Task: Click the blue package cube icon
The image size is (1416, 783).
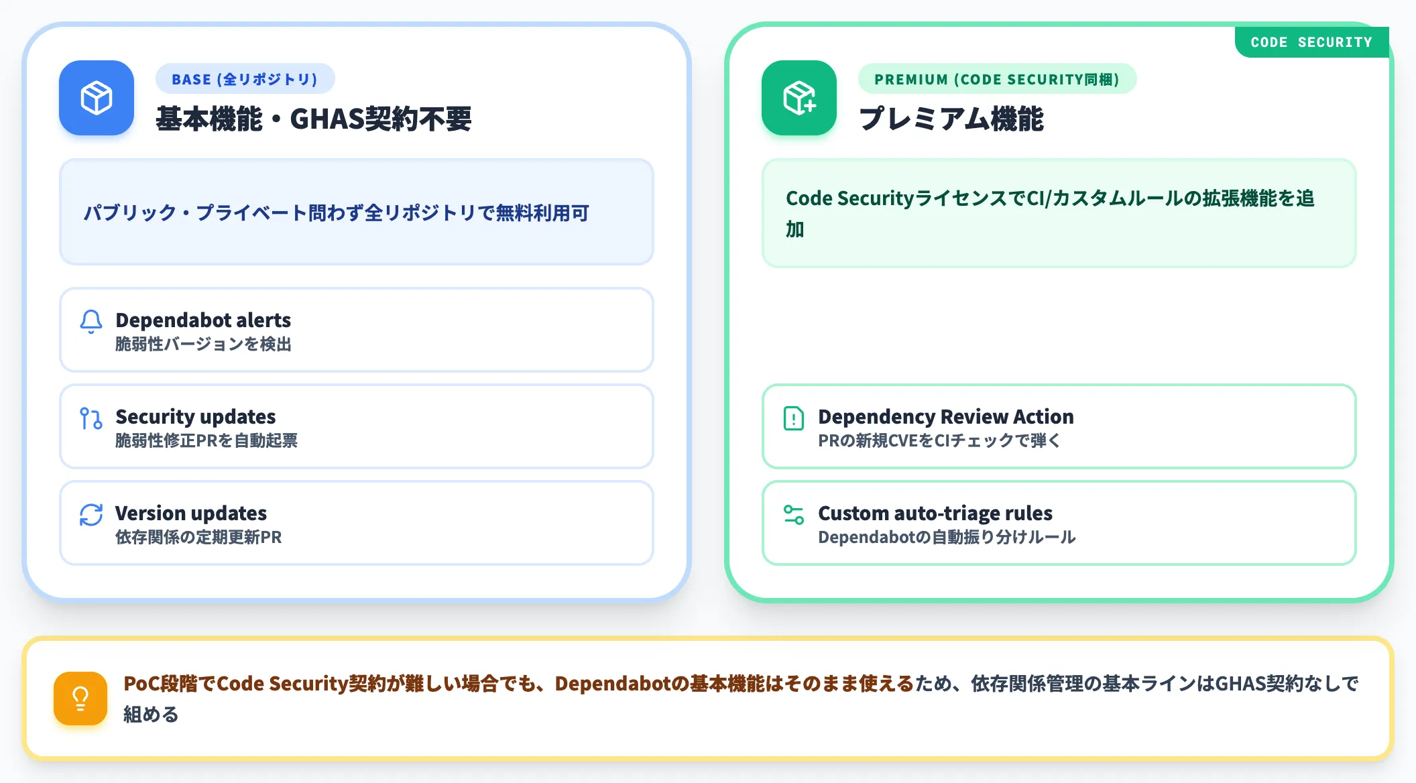Action: pyautogui.click(x=97, y=98)
